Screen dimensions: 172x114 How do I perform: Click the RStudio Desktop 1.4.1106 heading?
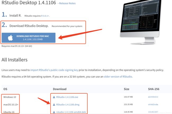click(x=29, y=3)
